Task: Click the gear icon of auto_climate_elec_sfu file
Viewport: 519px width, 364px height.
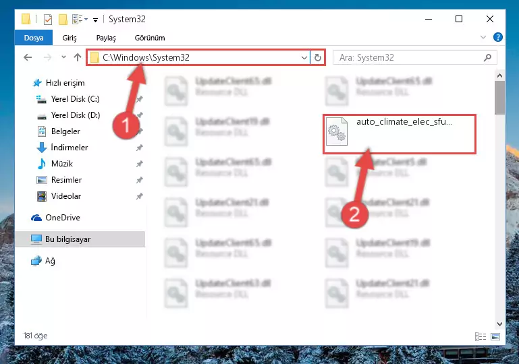Action: 337,131
